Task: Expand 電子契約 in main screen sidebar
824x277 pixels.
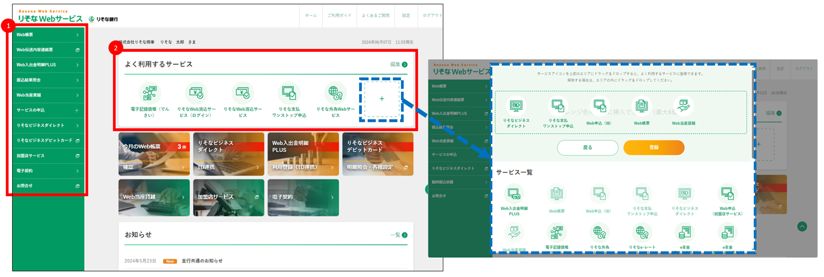Action: 48,171
